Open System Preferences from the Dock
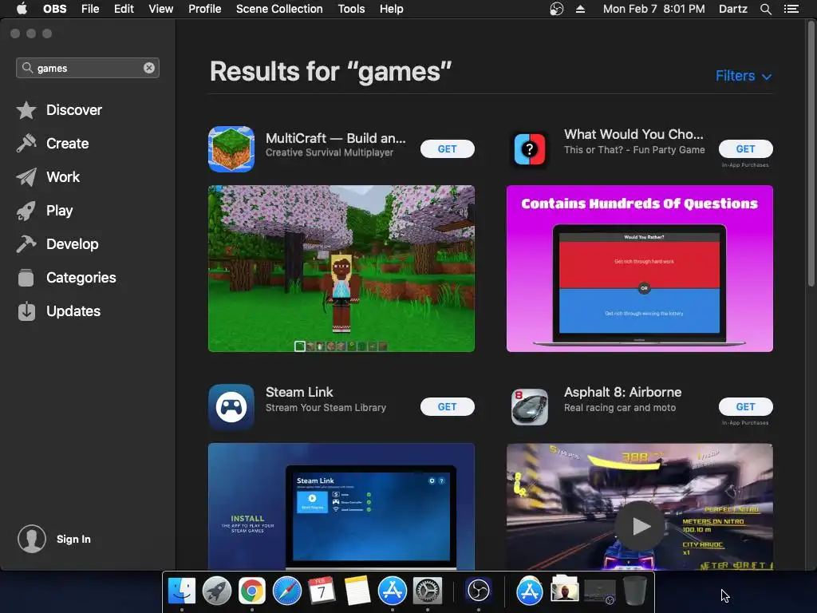Viewport: 817px width, 613px height. click(x=428, y=591)
